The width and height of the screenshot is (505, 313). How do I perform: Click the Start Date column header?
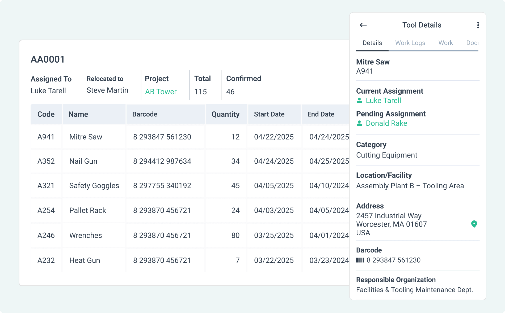point(269,114)
